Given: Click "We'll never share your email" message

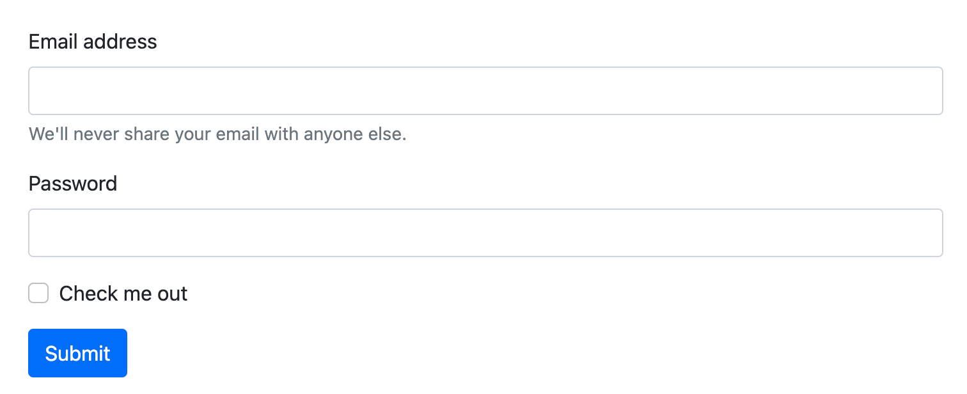Looking at the screenshot, I should tap(217, 134).
